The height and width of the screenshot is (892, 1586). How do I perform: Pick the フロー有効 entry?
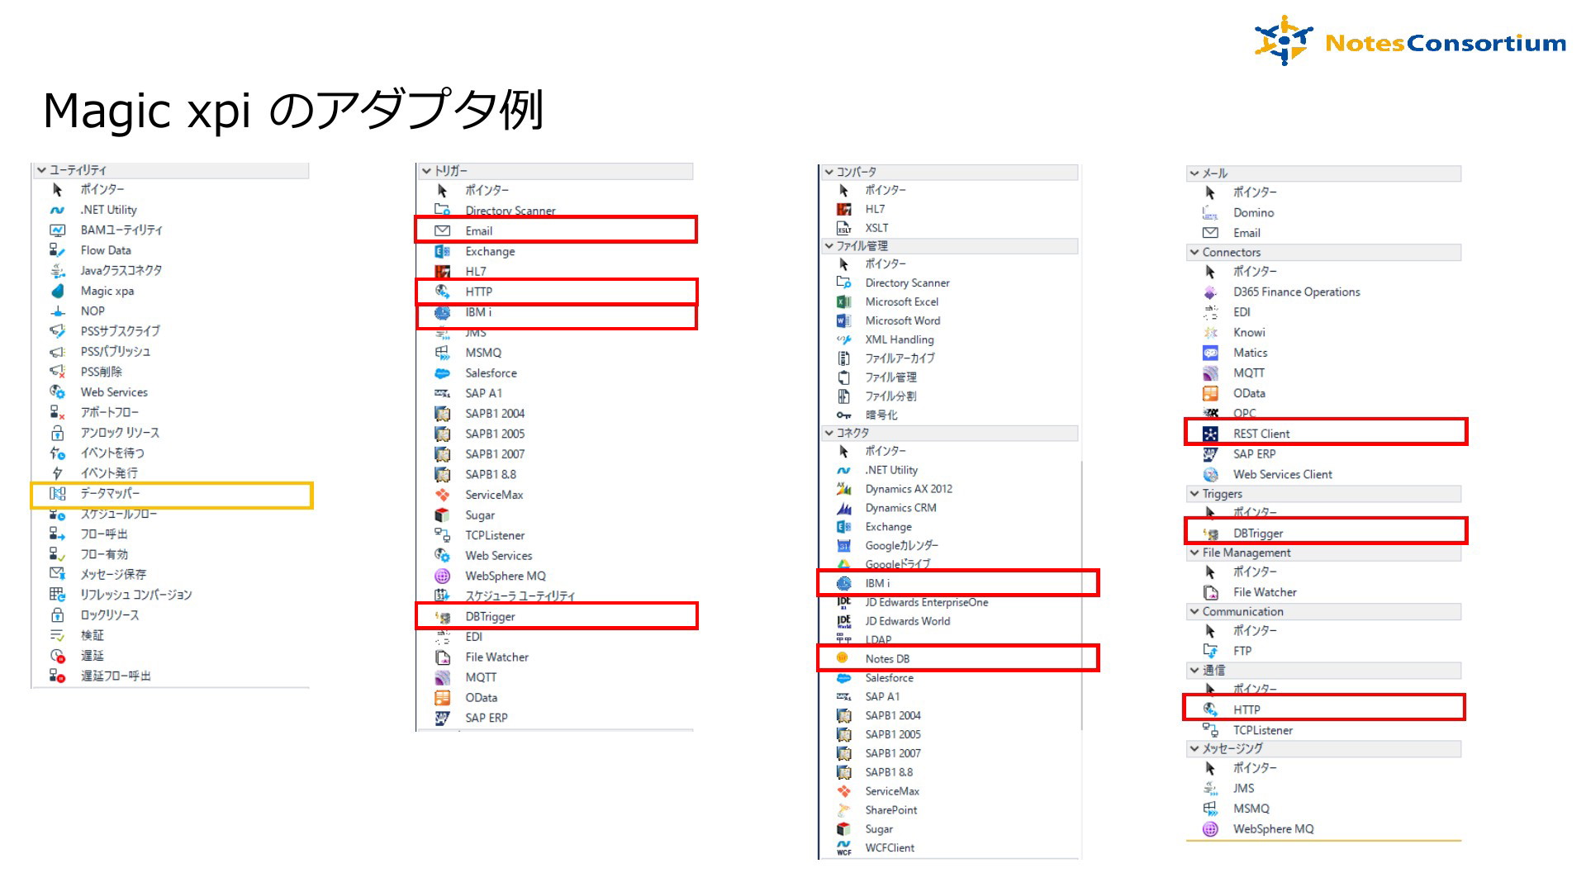pos(104,555)
